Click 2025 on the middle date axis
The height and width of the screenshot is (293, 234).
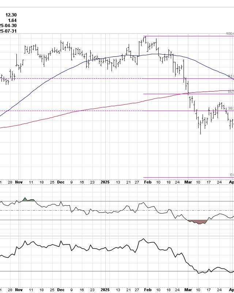point(105,182)
